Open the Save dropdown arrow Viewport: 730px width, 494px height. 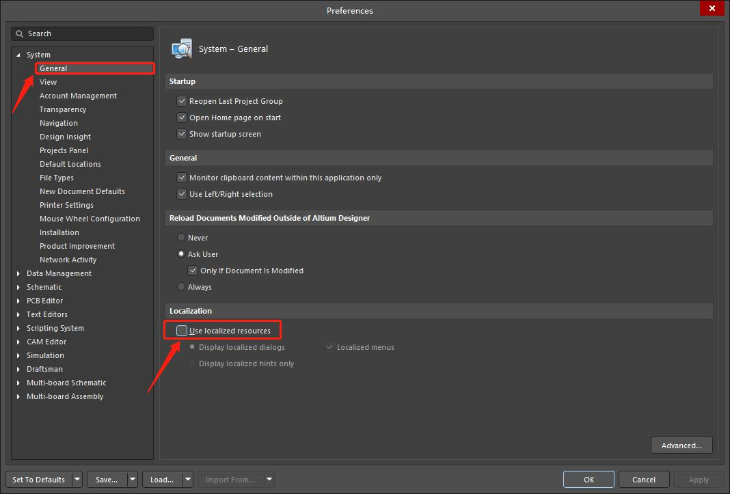[x=132, y=480]
